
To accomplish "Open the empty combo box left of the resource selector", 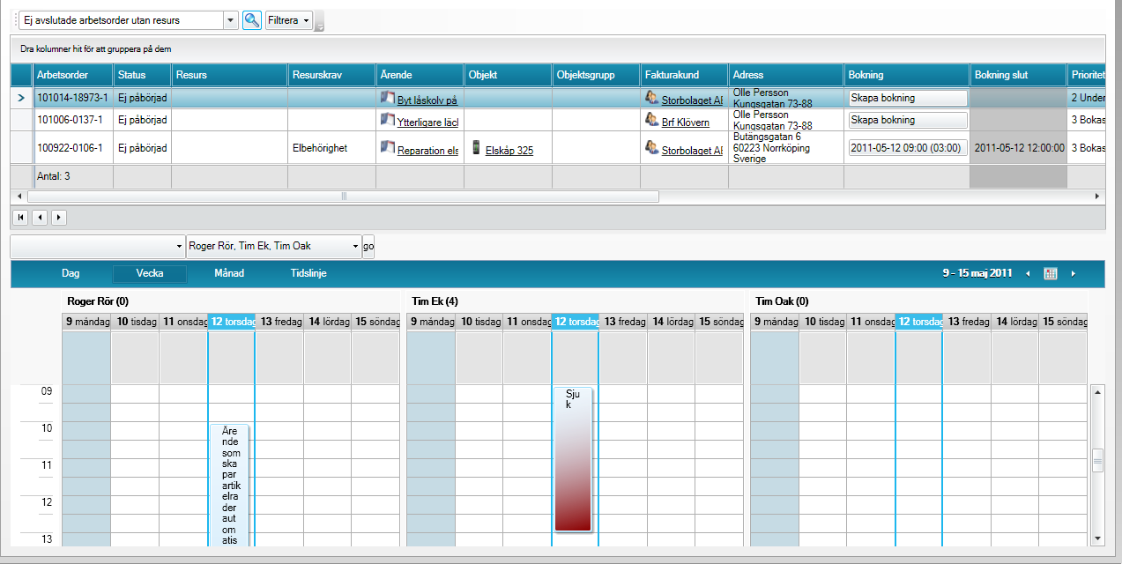I will 98,246.
